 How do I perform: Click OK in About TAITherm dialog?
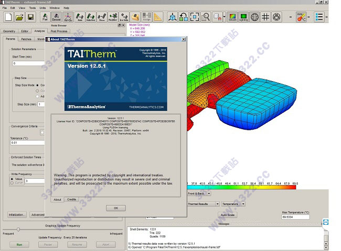point(116,208)
